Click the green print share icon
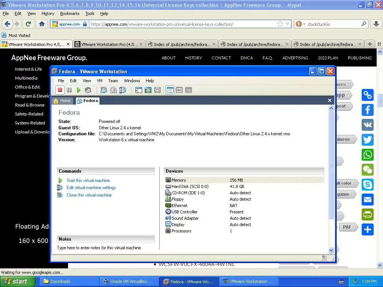 [368, 215]
